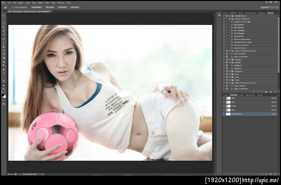Expand the Default Actions set
Viewport: 281px width, 185px height.
tap(230, 16)
